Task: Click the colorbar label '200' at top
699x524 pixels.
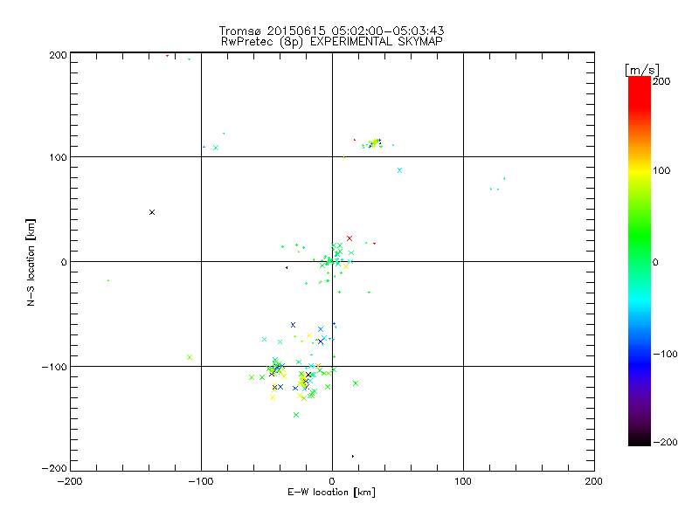Action: pos(661,81)
